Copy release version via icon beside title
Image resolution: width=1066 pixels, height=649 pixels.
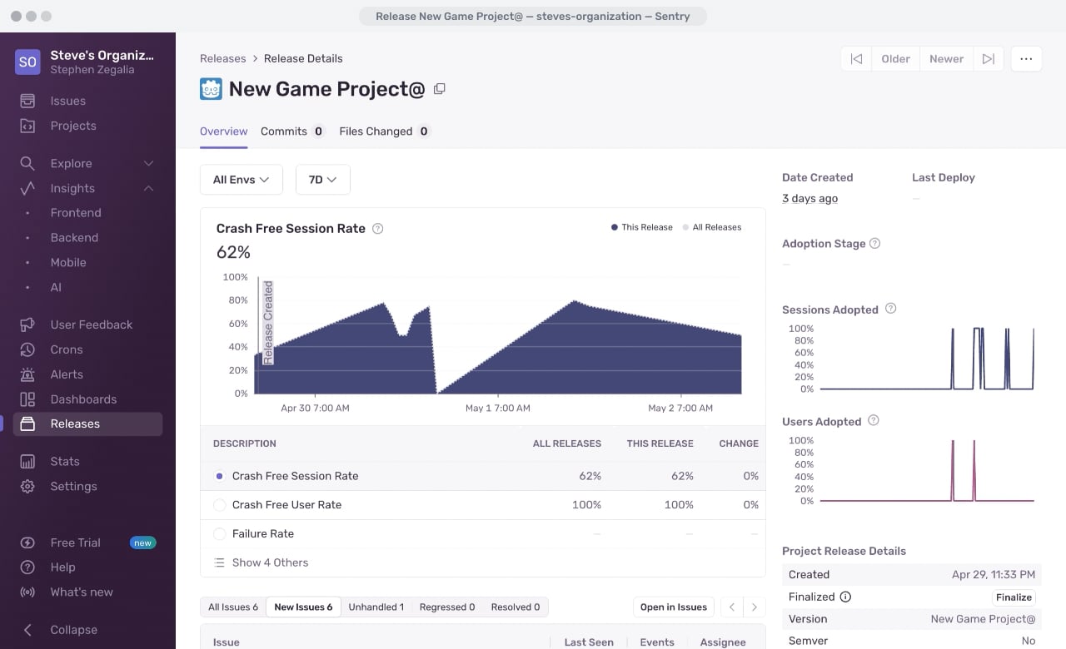[440, 89]
